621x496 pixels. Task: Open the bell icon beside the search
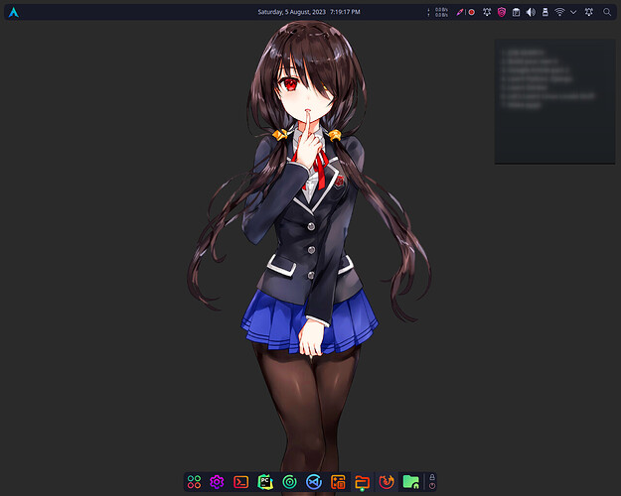589,12
